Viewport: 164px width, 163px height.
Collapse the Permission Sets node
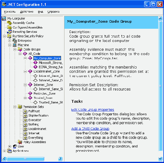click(x=15, y=107)
